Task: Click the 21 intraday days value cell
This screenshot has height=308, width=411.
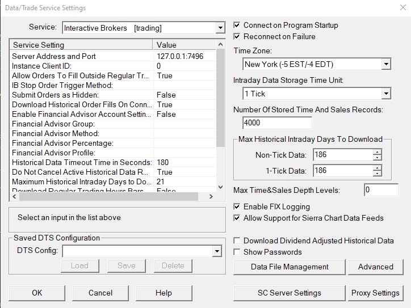Action: [185, 182]
